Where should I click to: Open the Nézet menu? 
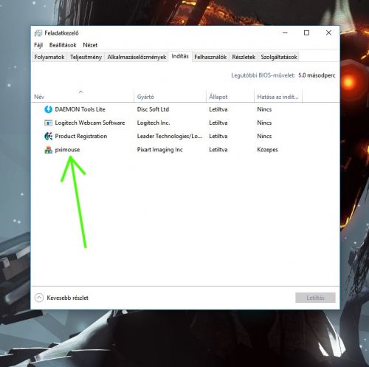(x=90, y=45)
